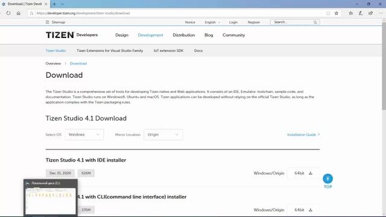Open a new browser tab

pos(54,4)
